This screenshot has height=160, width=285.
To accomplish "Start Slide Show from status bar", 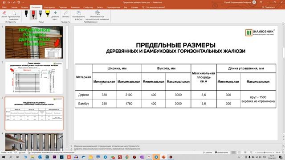I will pos(251,152).
